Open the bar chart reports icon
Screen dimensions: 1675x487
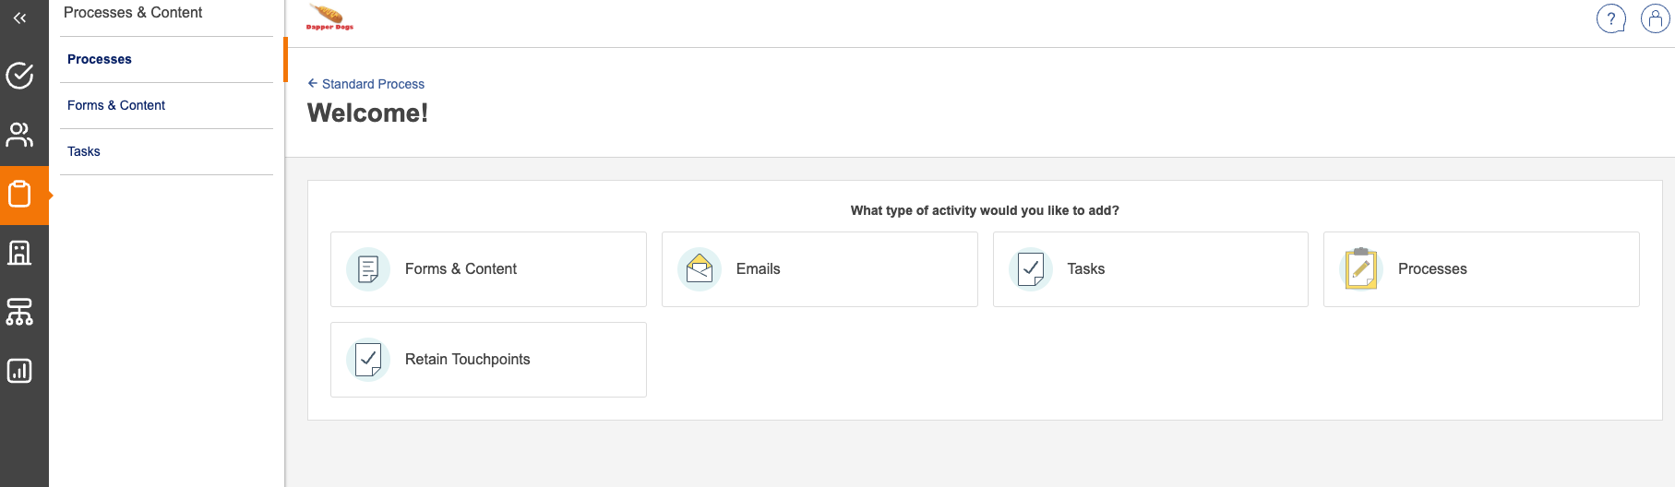pos(19,371)
